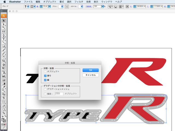Select グラデーションメッシュ radio button

(45, 89)
